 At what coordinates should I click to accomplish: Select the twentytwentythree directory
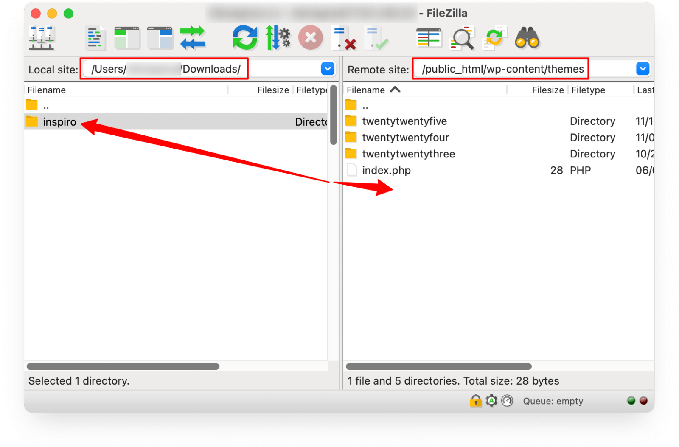[499, 154]
